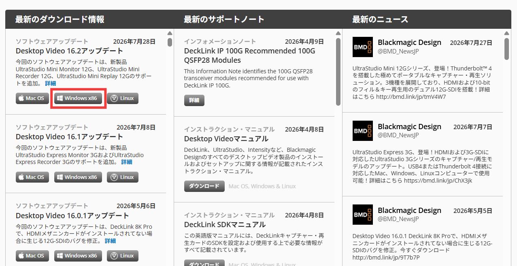Image resolution: width=517 pixels, height=266 pixels.
Task: Click BMD logo on May 5 news post
Action: (x=363, y=215)
